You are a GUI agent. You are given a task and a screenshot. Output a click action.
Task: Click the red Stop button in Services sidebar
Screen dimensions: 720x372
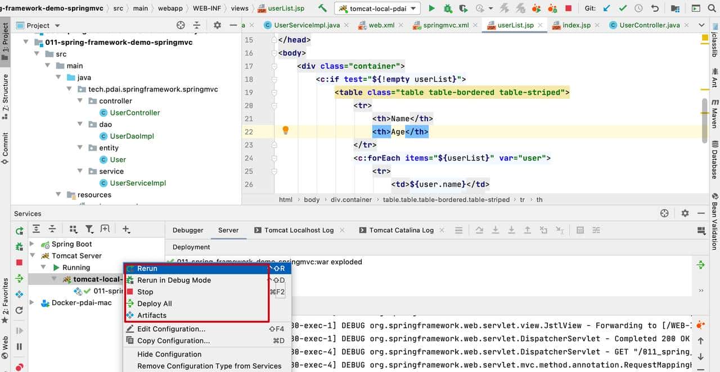[19, 262]
